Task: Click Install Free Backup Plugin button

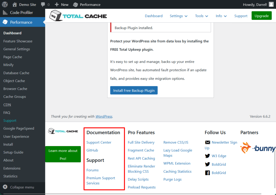Action: click(134, 90)
